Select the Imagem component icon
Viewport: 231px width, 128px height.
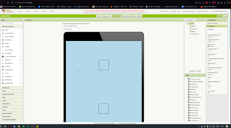[x=3, y=43]
